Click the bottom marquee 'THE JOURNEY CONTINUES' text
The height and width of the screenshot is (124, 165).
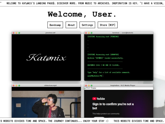[x=65, y=121]
